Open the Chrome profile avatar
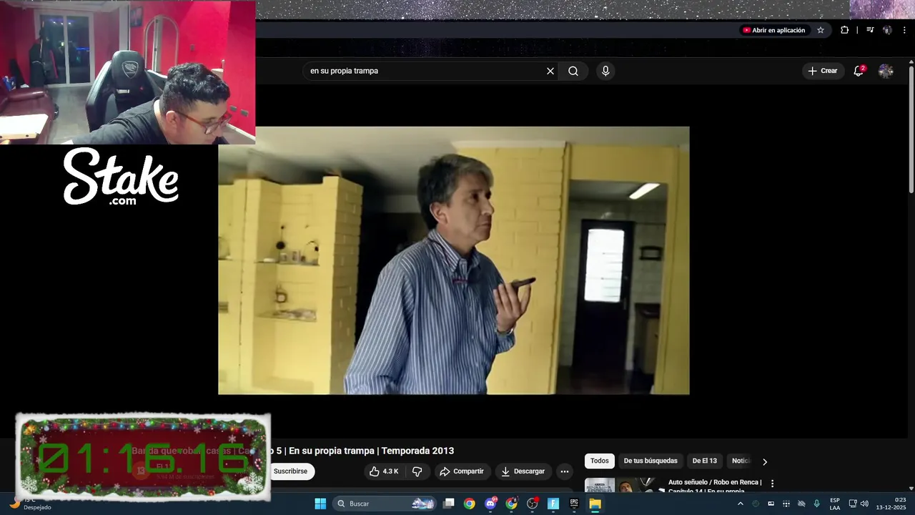The width and height of the screenshot is (915, 515). [887, 30]
